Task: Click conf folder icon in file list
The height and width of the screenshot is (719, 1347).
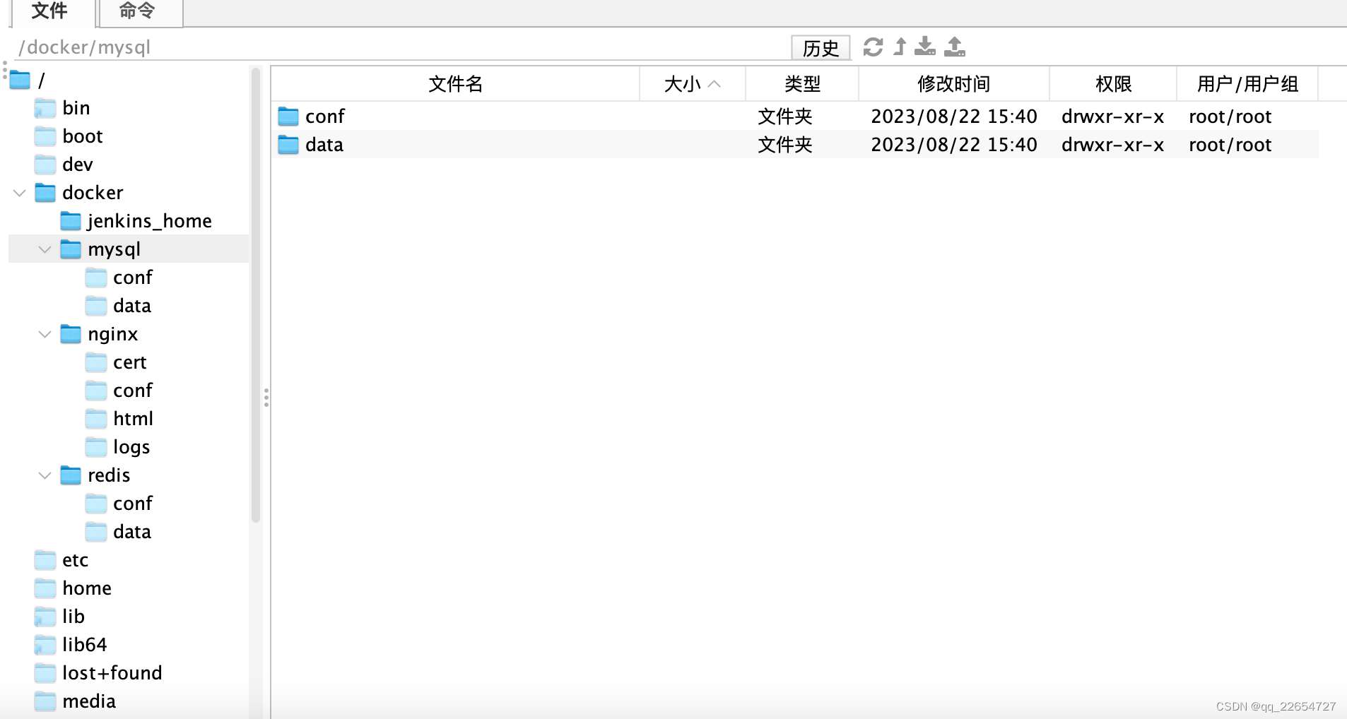Action: (x=288, y=116)
